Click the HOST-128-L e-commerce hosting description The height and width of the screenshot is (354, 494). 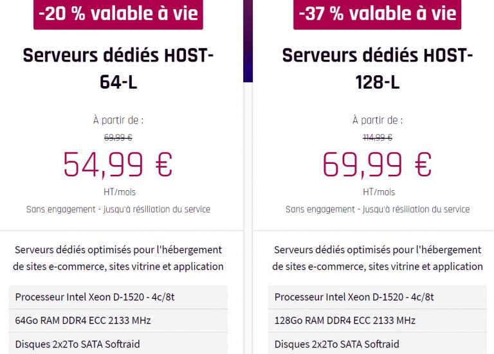coord(378,258)
